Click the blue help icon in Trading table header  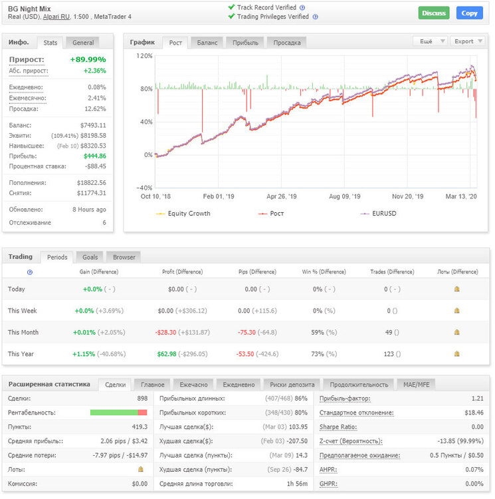tap(30, 272)
